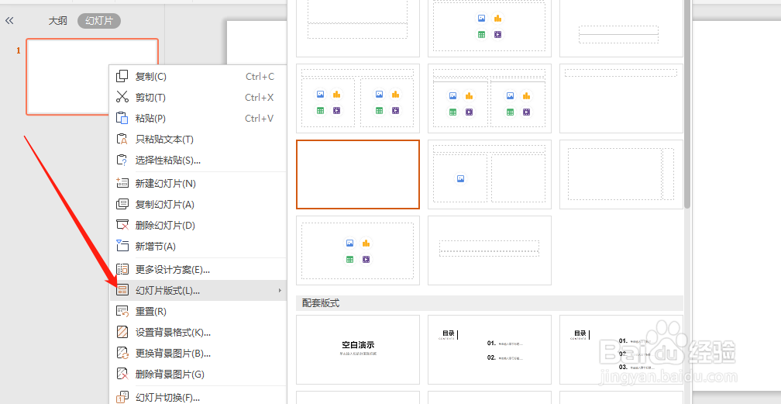This screenshot has height=404, width=781.
Task: Choose 重置(R) menu entry
Action: click(x=198, y=311)
